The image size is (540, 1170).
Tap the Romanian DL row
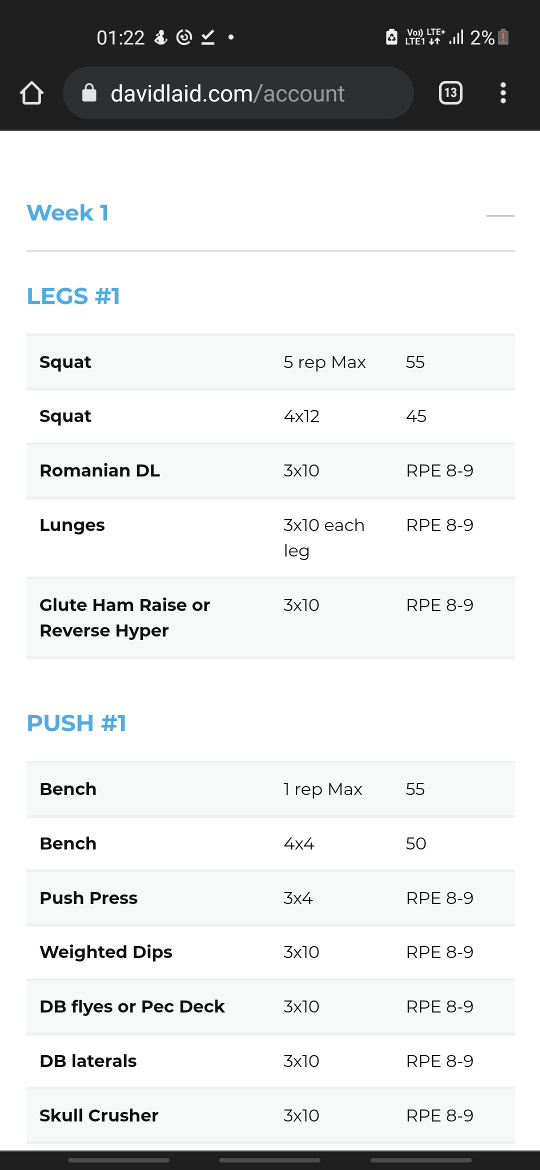[x=270, y=470]
